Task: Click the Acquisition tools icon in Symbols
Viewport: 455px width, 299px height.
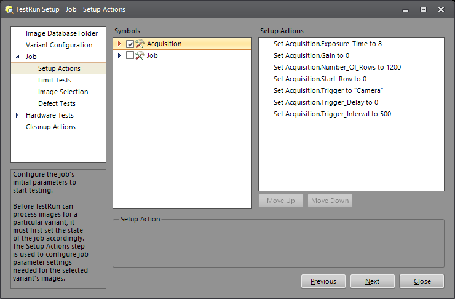Action: (x=140, y=44)
